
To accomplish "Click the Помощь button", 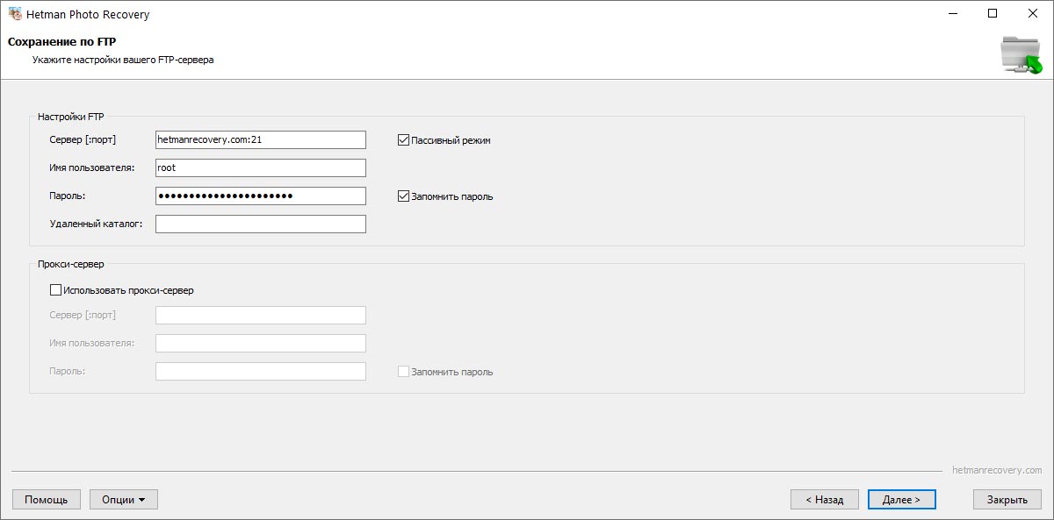I will [47, 499].
